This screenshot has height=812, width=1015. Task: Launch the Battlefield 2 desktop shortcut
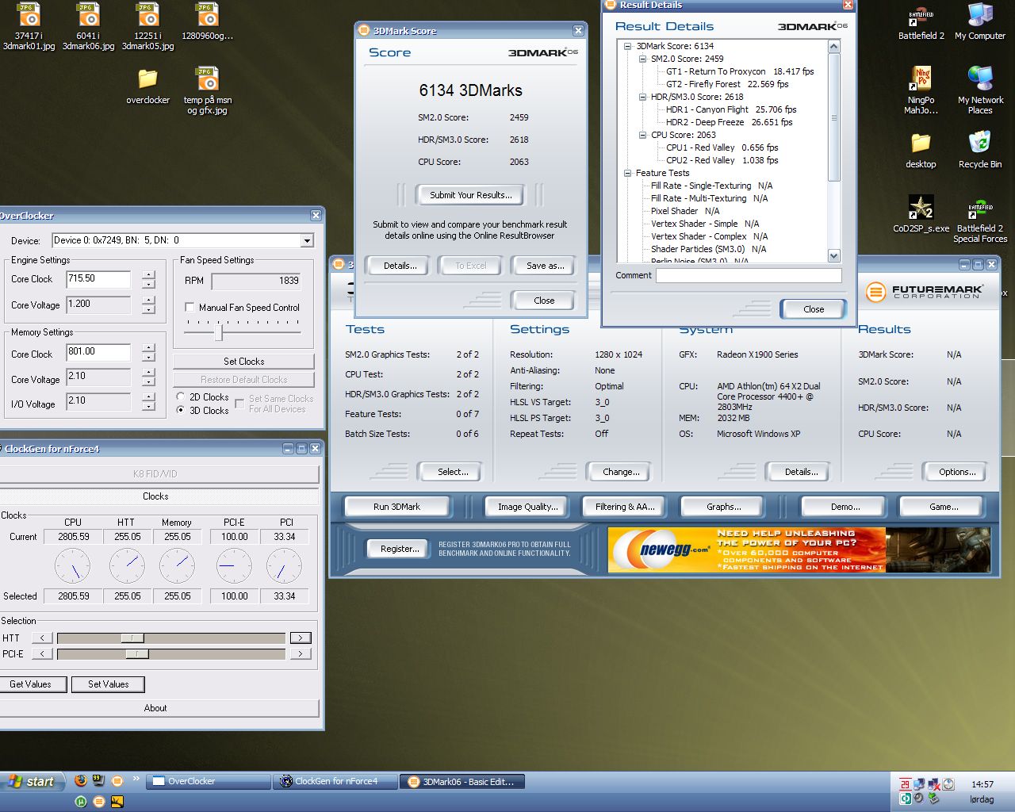point(921,22)
